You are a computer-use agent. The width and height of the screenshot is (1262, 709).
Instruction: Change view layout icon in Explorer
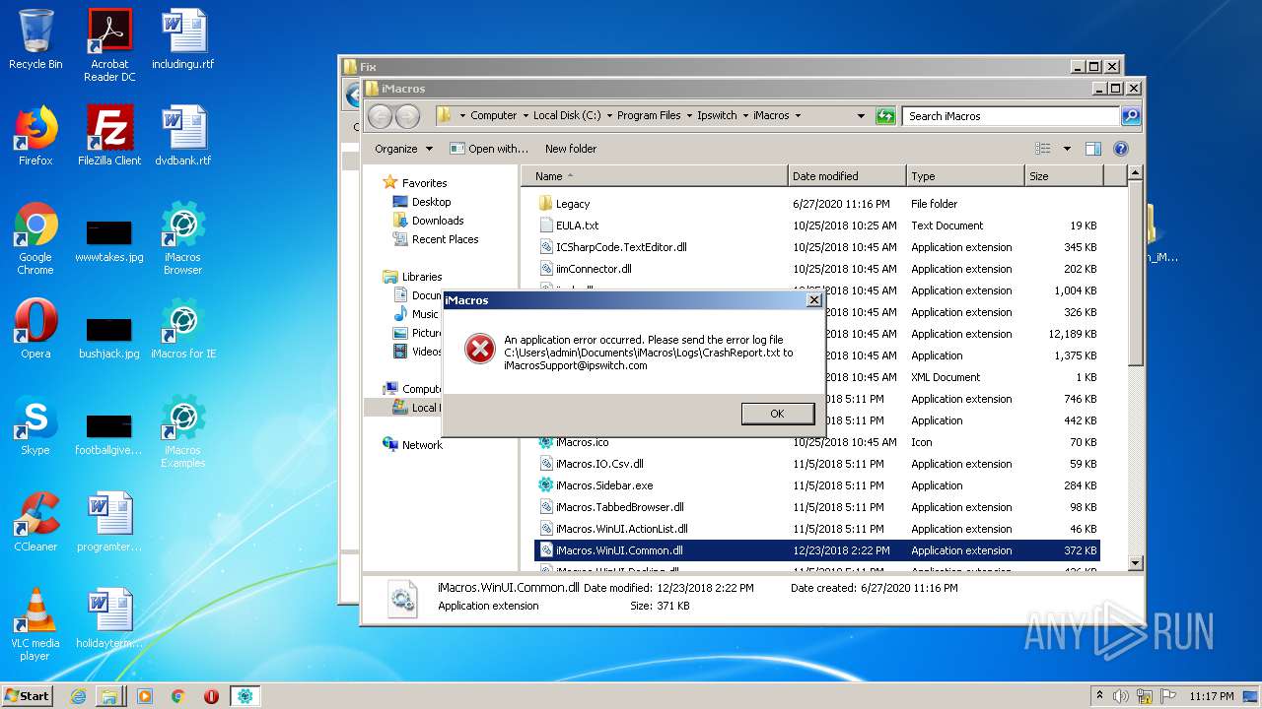[x=1043, y=149]
